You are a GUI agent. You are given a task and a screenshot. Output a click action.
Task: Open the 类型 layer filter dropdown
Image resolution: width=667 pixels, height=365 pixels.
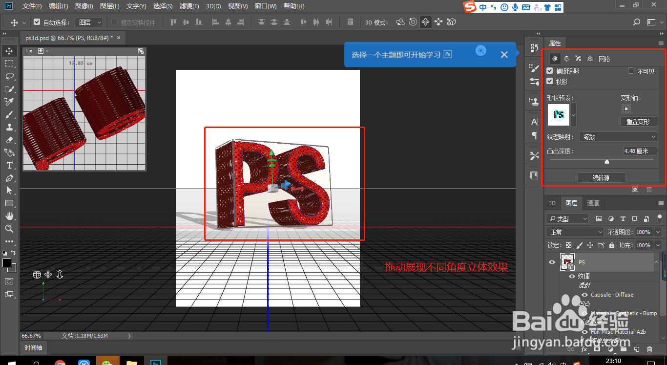click(567, 218)
